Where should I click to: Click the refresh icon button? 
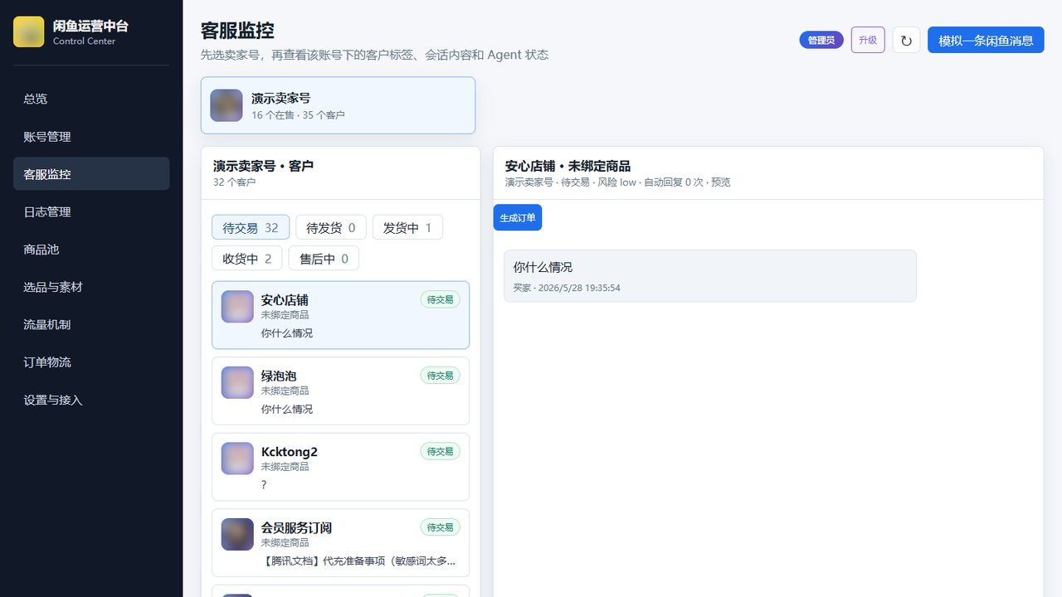pyautogui.click(x=906, y=40)
